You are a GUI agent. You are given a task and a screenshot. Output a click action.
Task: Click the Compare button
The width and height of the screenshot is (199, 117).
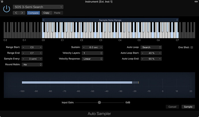[33, 13]
